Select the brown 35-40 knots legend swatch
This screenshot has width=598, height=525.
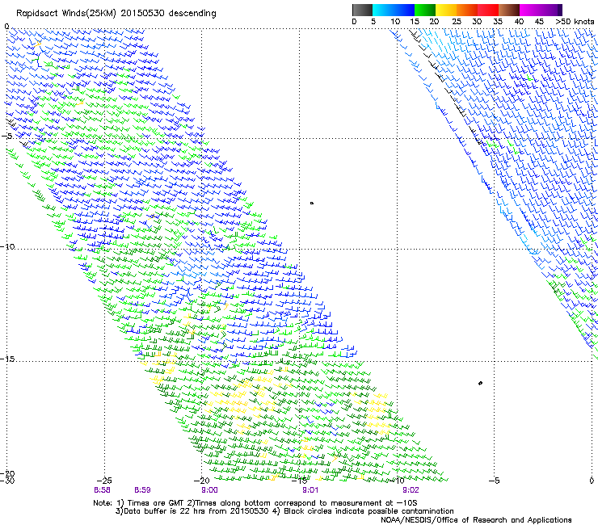coord(509,10)
